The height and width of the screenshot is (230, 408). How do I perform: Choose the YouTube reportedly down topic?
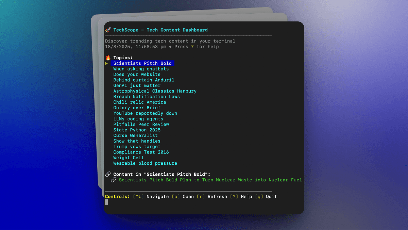pyautogui.click(x=145, y=113)
